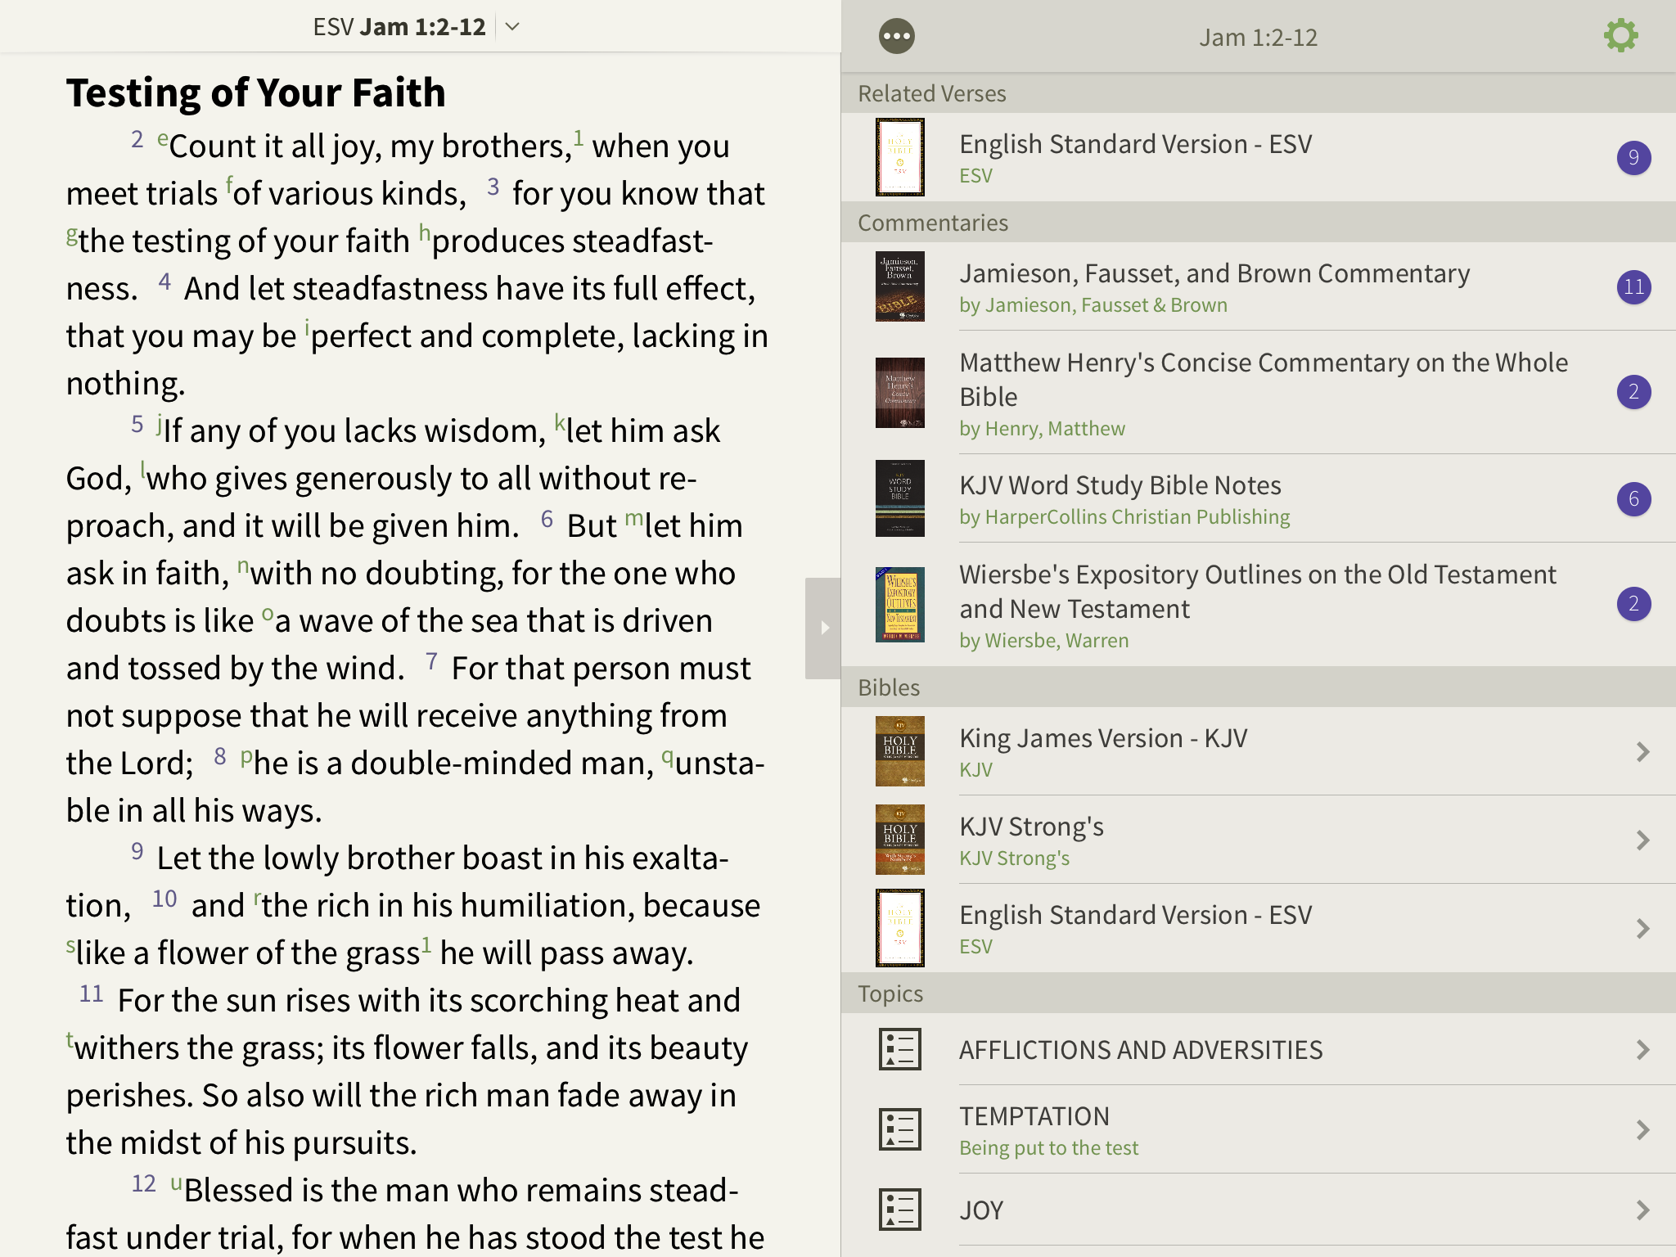Open English Standard Version under Bibles
Image resolution: width=1676 pixels, height=1257 pixels.
pos(1259,928)
